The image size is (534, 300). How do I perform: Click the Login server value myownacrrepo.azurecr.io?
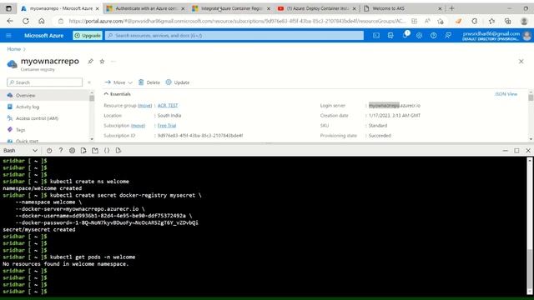point(395,106)
